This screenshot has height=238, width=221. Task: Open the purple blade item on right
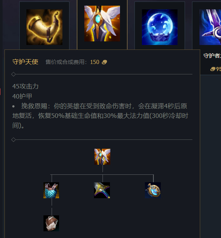click(210, 27)
